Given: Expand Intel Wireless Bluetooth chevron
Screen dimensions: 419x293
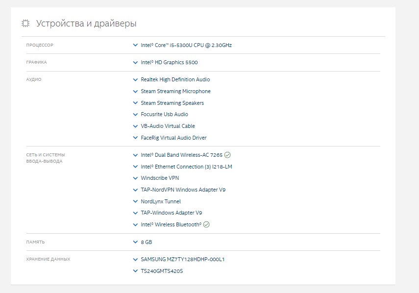Looking at the screenshot, I should coord(135,224).
